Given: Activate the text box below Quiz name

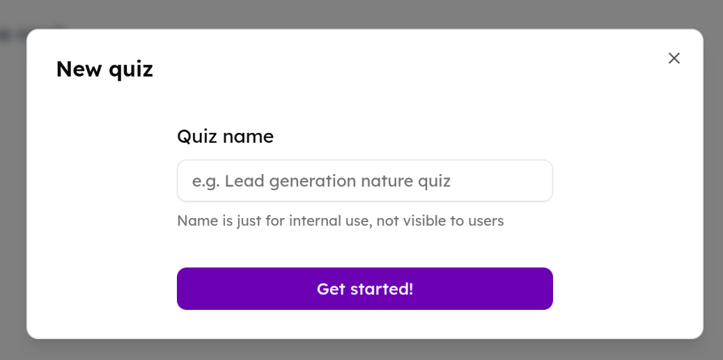Looking at the screenshot, I should (x=364, y=181).
